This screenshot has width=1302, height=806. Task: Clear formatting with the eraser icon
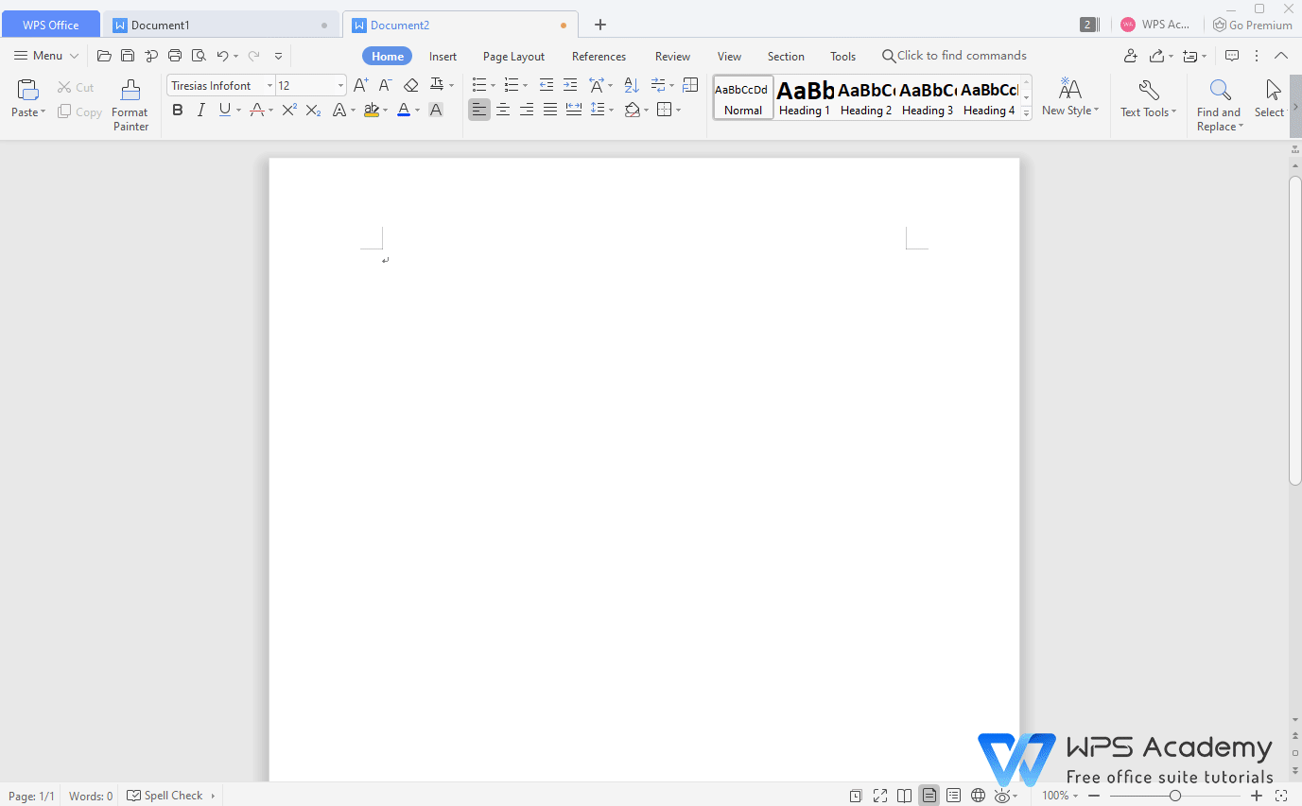click(x=410, y=84)
